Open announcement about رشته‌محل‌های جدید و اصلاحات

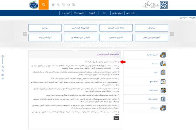tap(75, 106)
